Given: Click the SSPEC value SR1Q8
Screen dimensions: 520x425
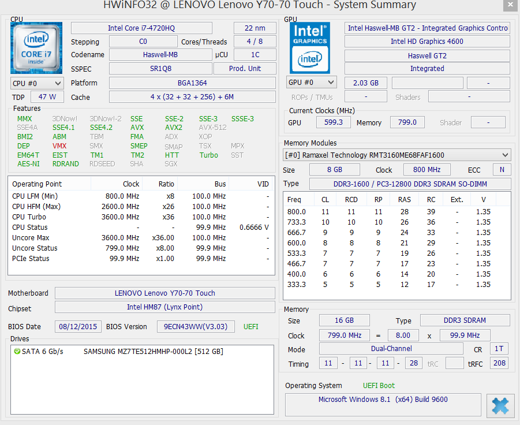Looking at the screenshot, I should (x=160, y=69).
